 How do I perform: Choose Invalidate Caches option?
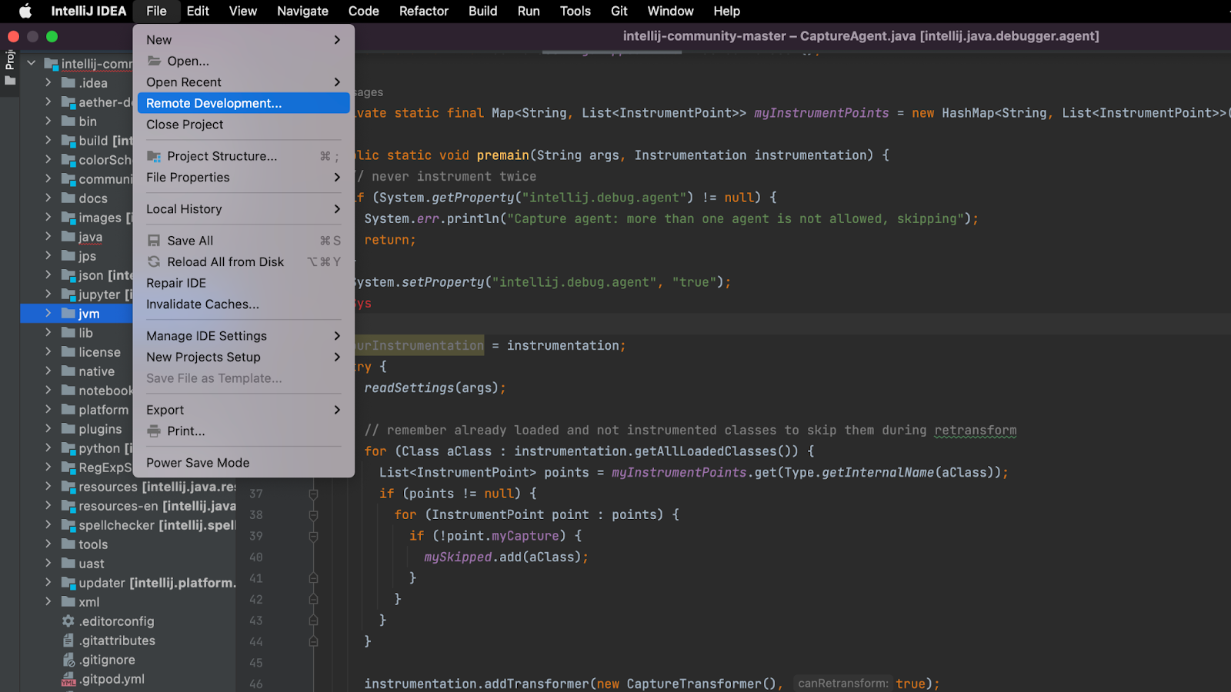pos(202,304)
